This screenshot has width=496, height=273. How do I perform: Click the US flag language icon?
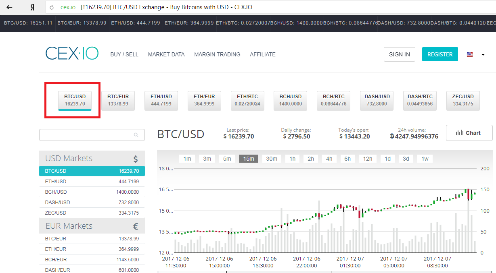470,54
